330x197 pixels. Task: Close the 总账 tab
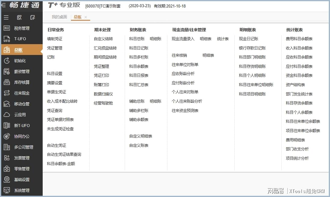86,17
